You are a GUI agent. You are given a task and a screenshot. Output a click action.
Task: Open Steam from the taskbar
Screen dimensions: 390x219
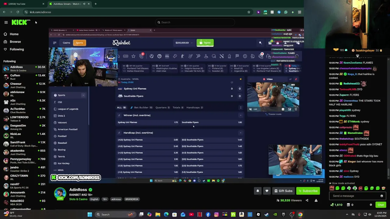click(267, 214)
